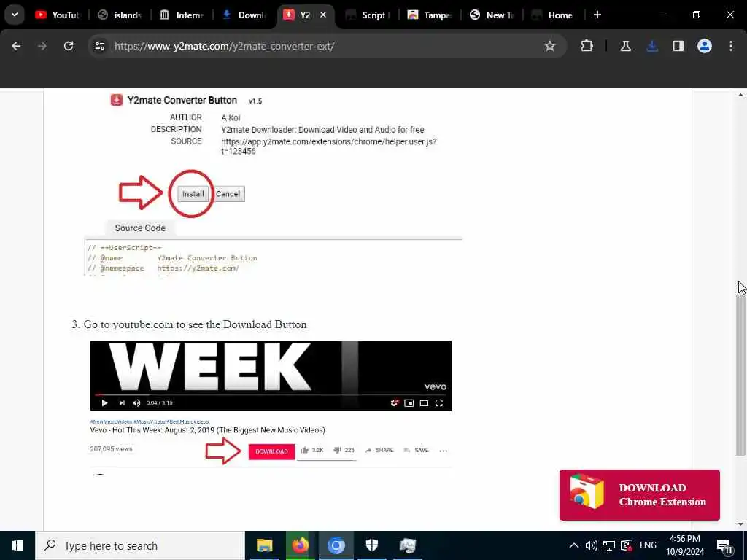Click SAVE under the video
Viewport: 747px width, 560px height.
(x=417, y=450)
